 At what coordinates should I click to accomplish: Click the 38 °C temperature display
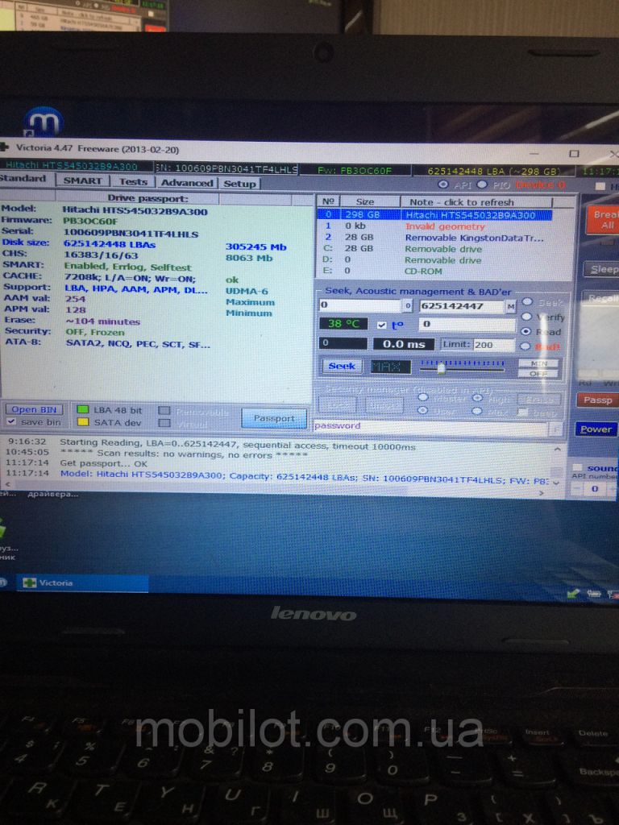[x=343, y=324]
